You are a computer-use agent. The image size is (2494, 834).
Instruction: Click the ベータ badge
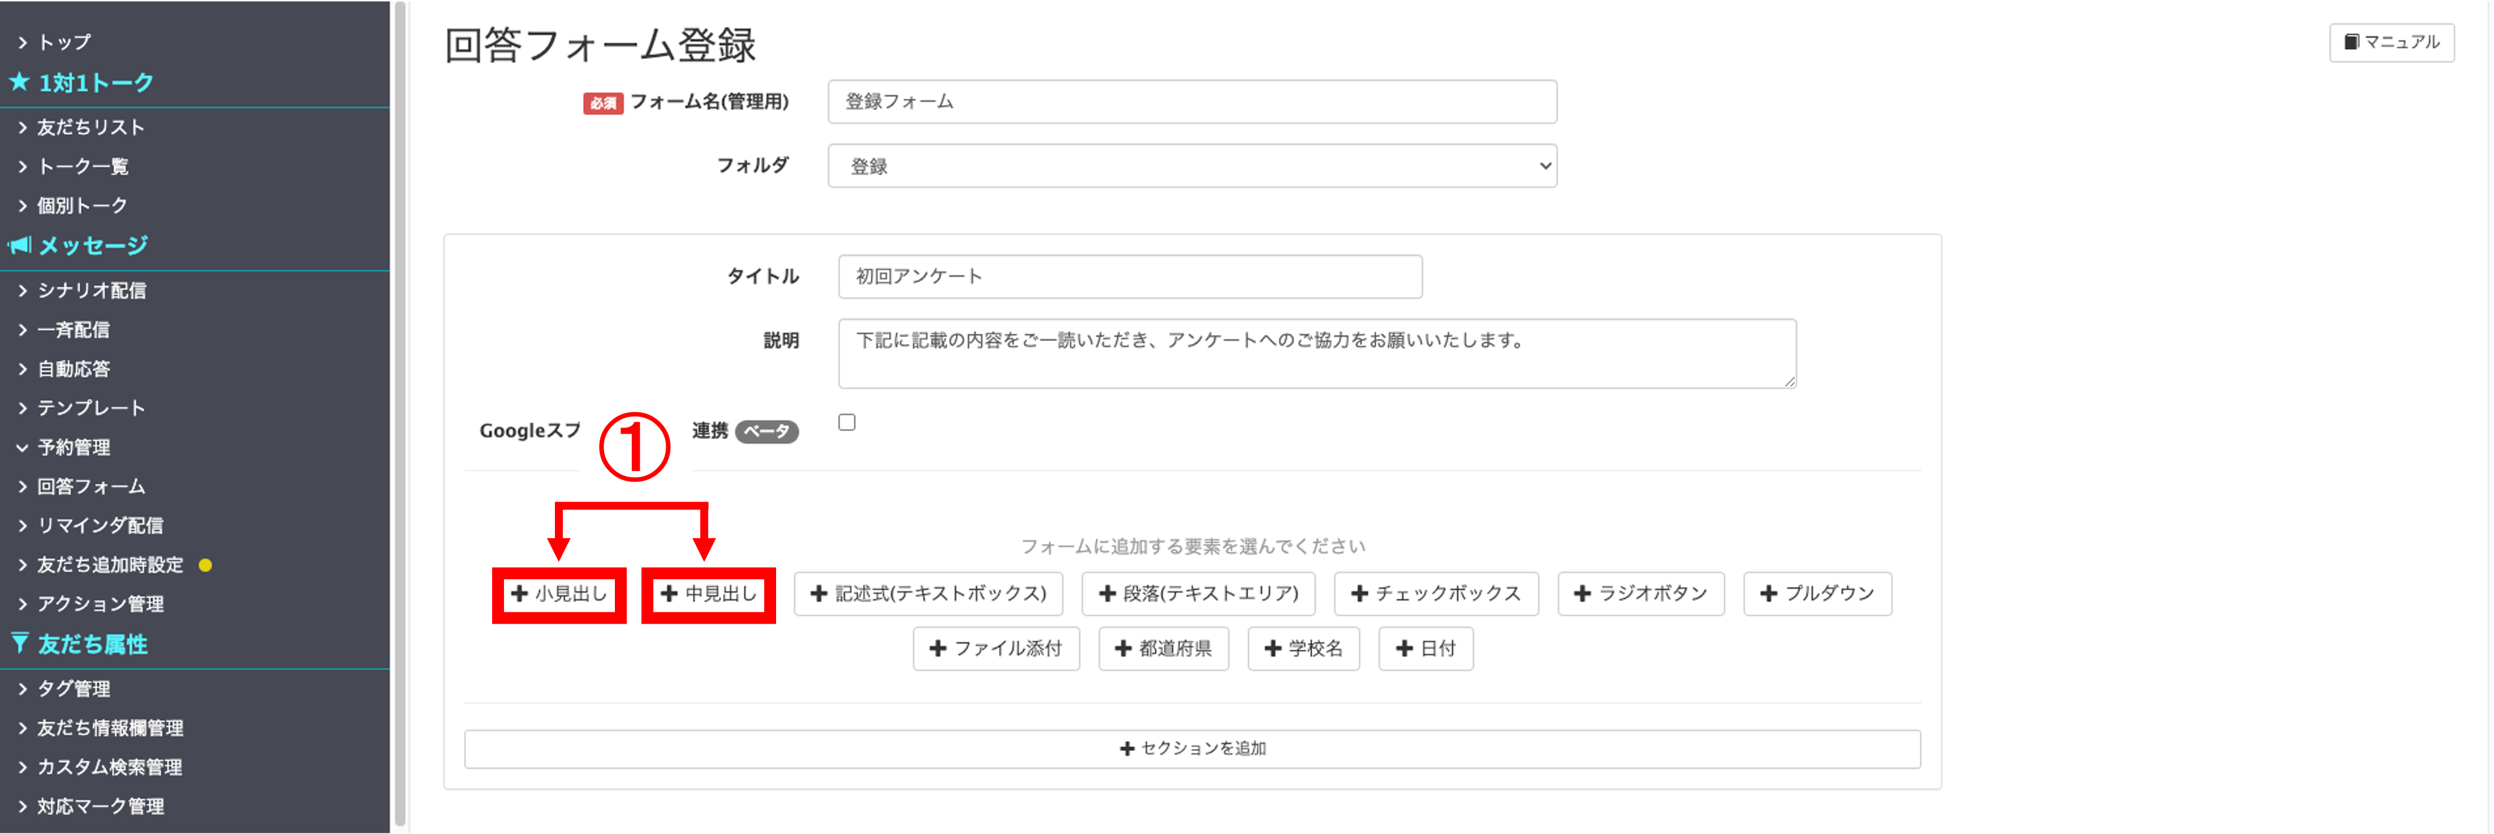click(767, 431)
